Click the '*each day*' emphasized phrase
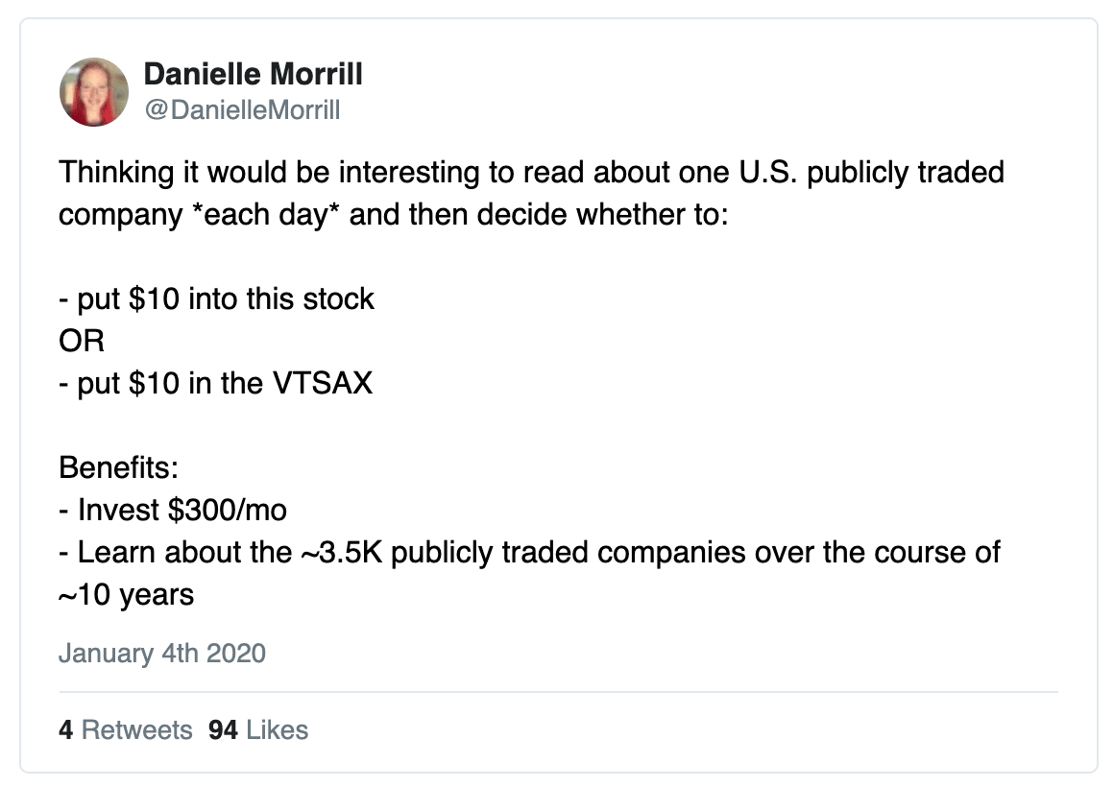This screenshot has width=1114, height=787. pyautogui.click(x=266, y=215)
